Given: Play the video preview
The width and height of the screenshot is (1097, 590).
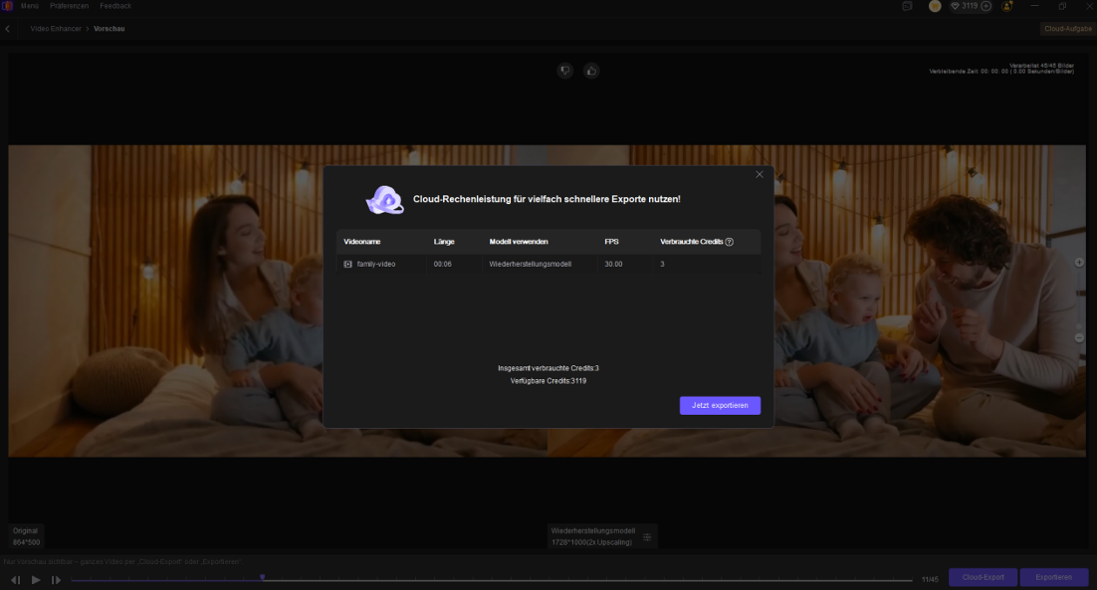Looking at the screenshot, I should pos(36,579).
